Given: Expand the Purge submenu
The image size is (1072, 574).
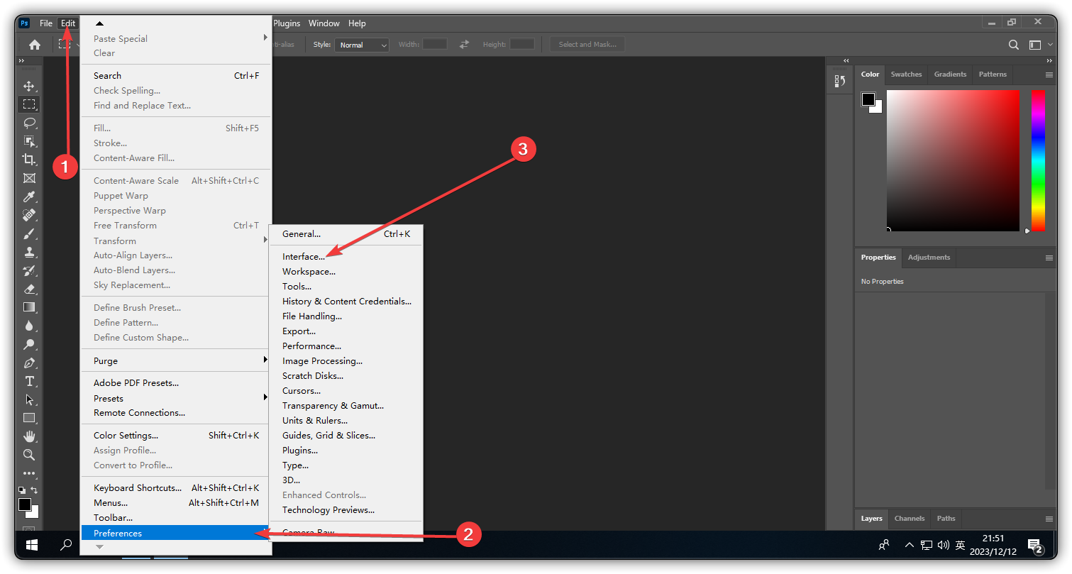Looking at the screenshot, I should pos(176,360).
